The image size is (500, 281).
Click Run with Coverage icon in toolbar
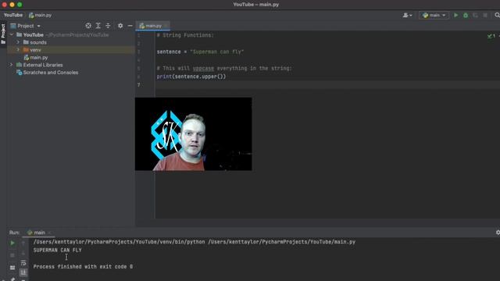[476, 16]
